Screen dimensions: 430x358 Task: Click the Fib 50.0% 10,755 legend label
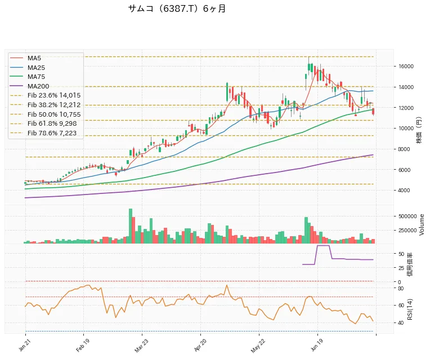point(54,114)
